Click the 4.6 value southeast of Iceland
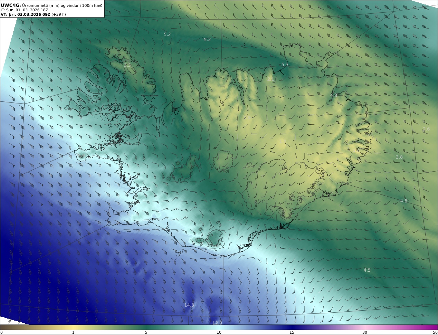The width and height of the screenshot is (438, 335). 404,201
